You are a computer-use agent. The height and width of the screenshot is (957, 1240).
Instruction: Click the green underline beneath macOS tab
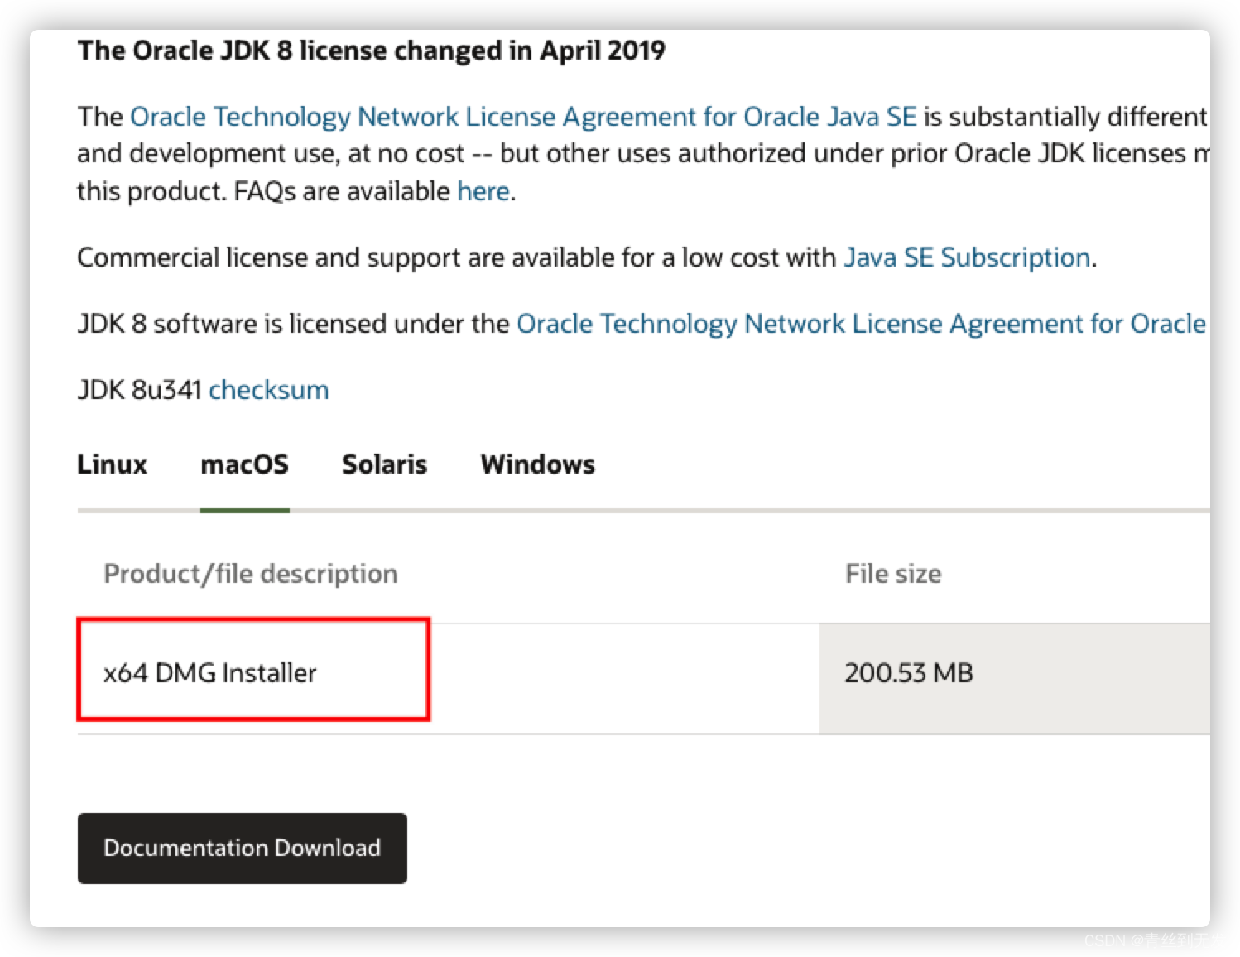coord(245,512)
